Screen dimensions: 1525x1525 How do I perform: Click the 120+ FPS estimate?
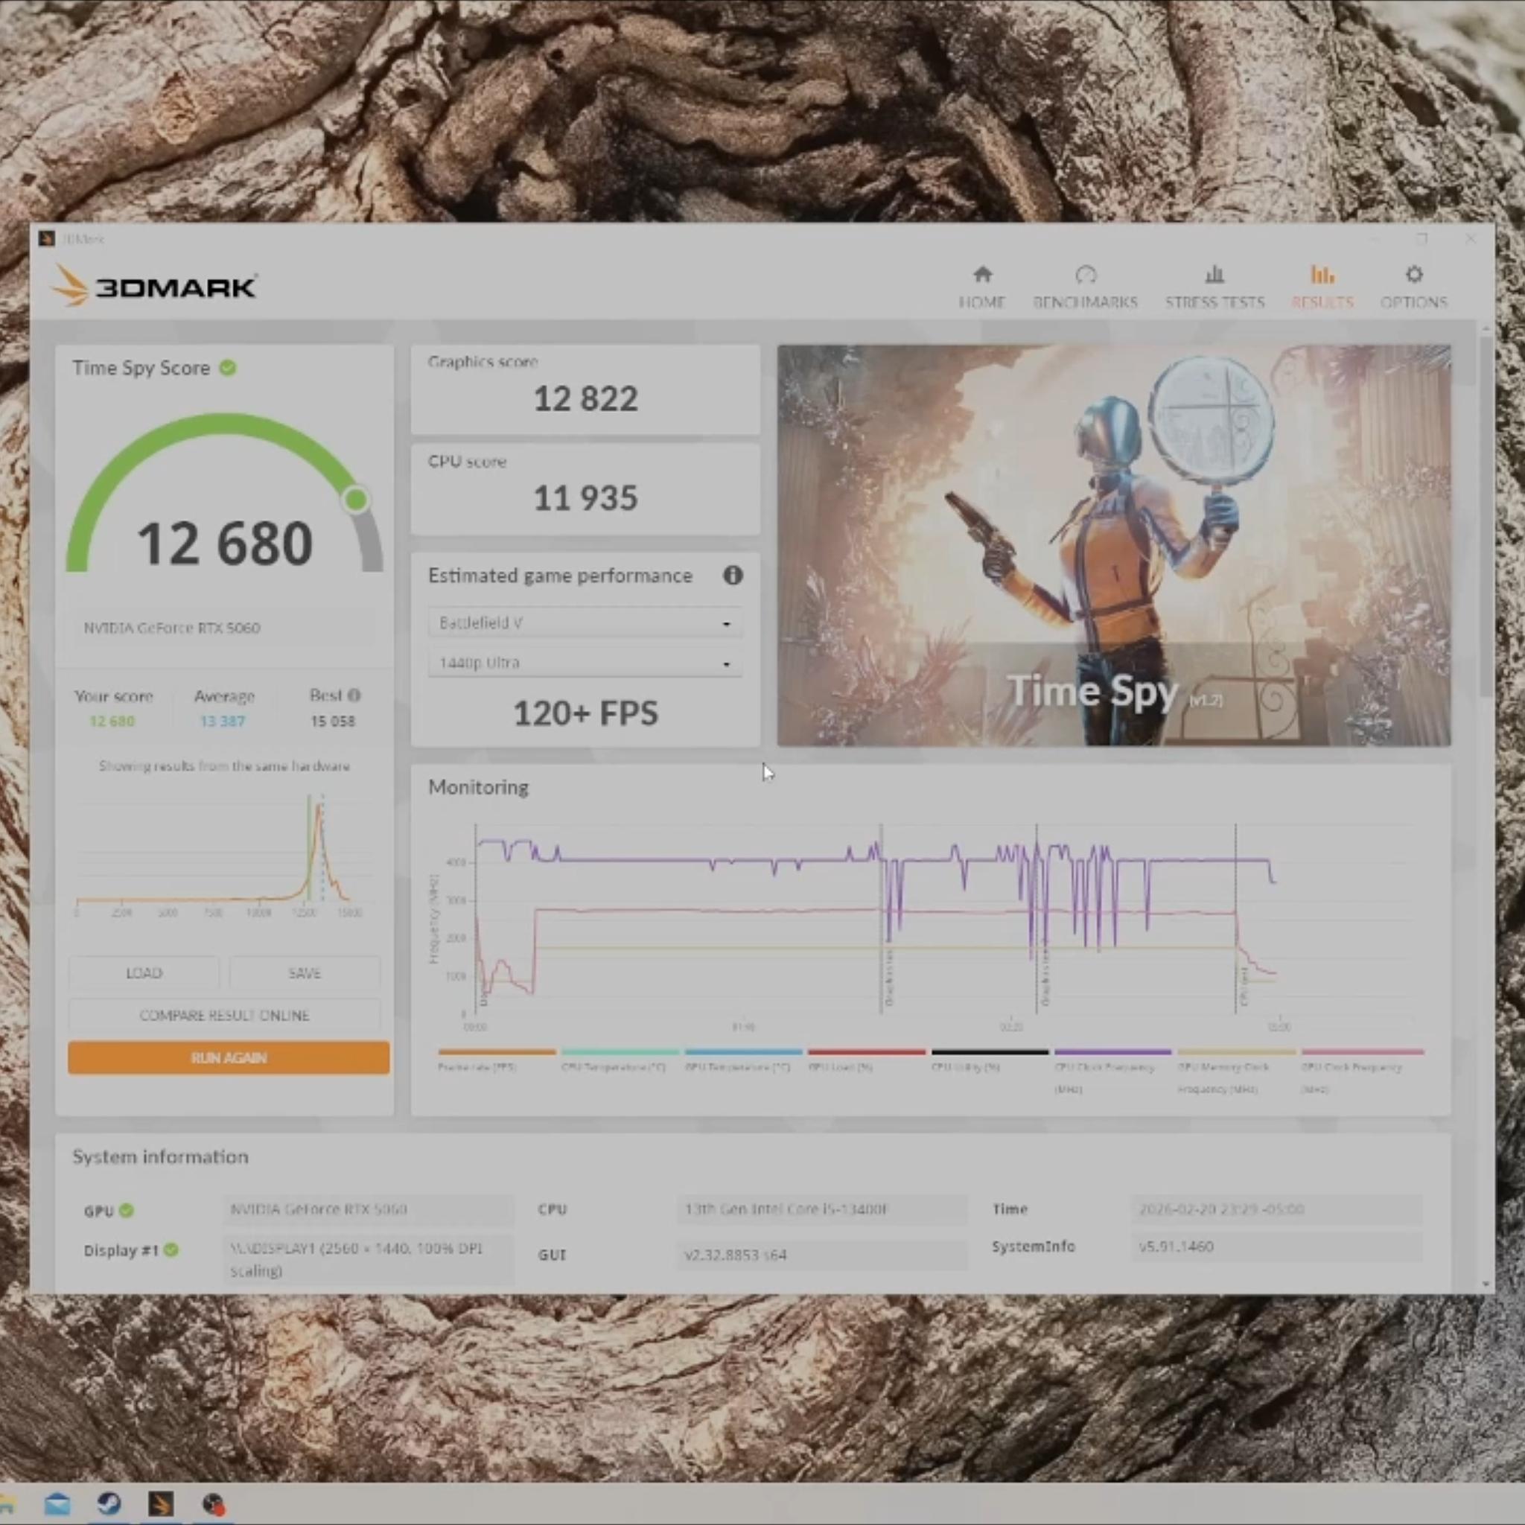(586, 713)
